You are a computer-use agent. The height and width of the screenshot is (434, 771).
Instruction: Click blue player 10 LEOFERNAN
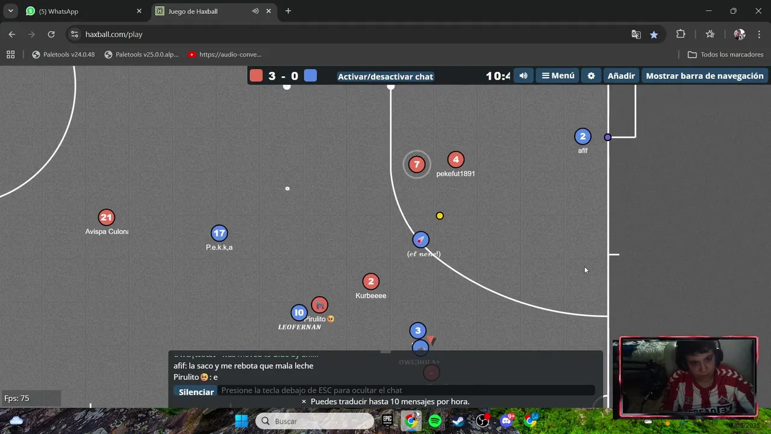coord(299,312)
